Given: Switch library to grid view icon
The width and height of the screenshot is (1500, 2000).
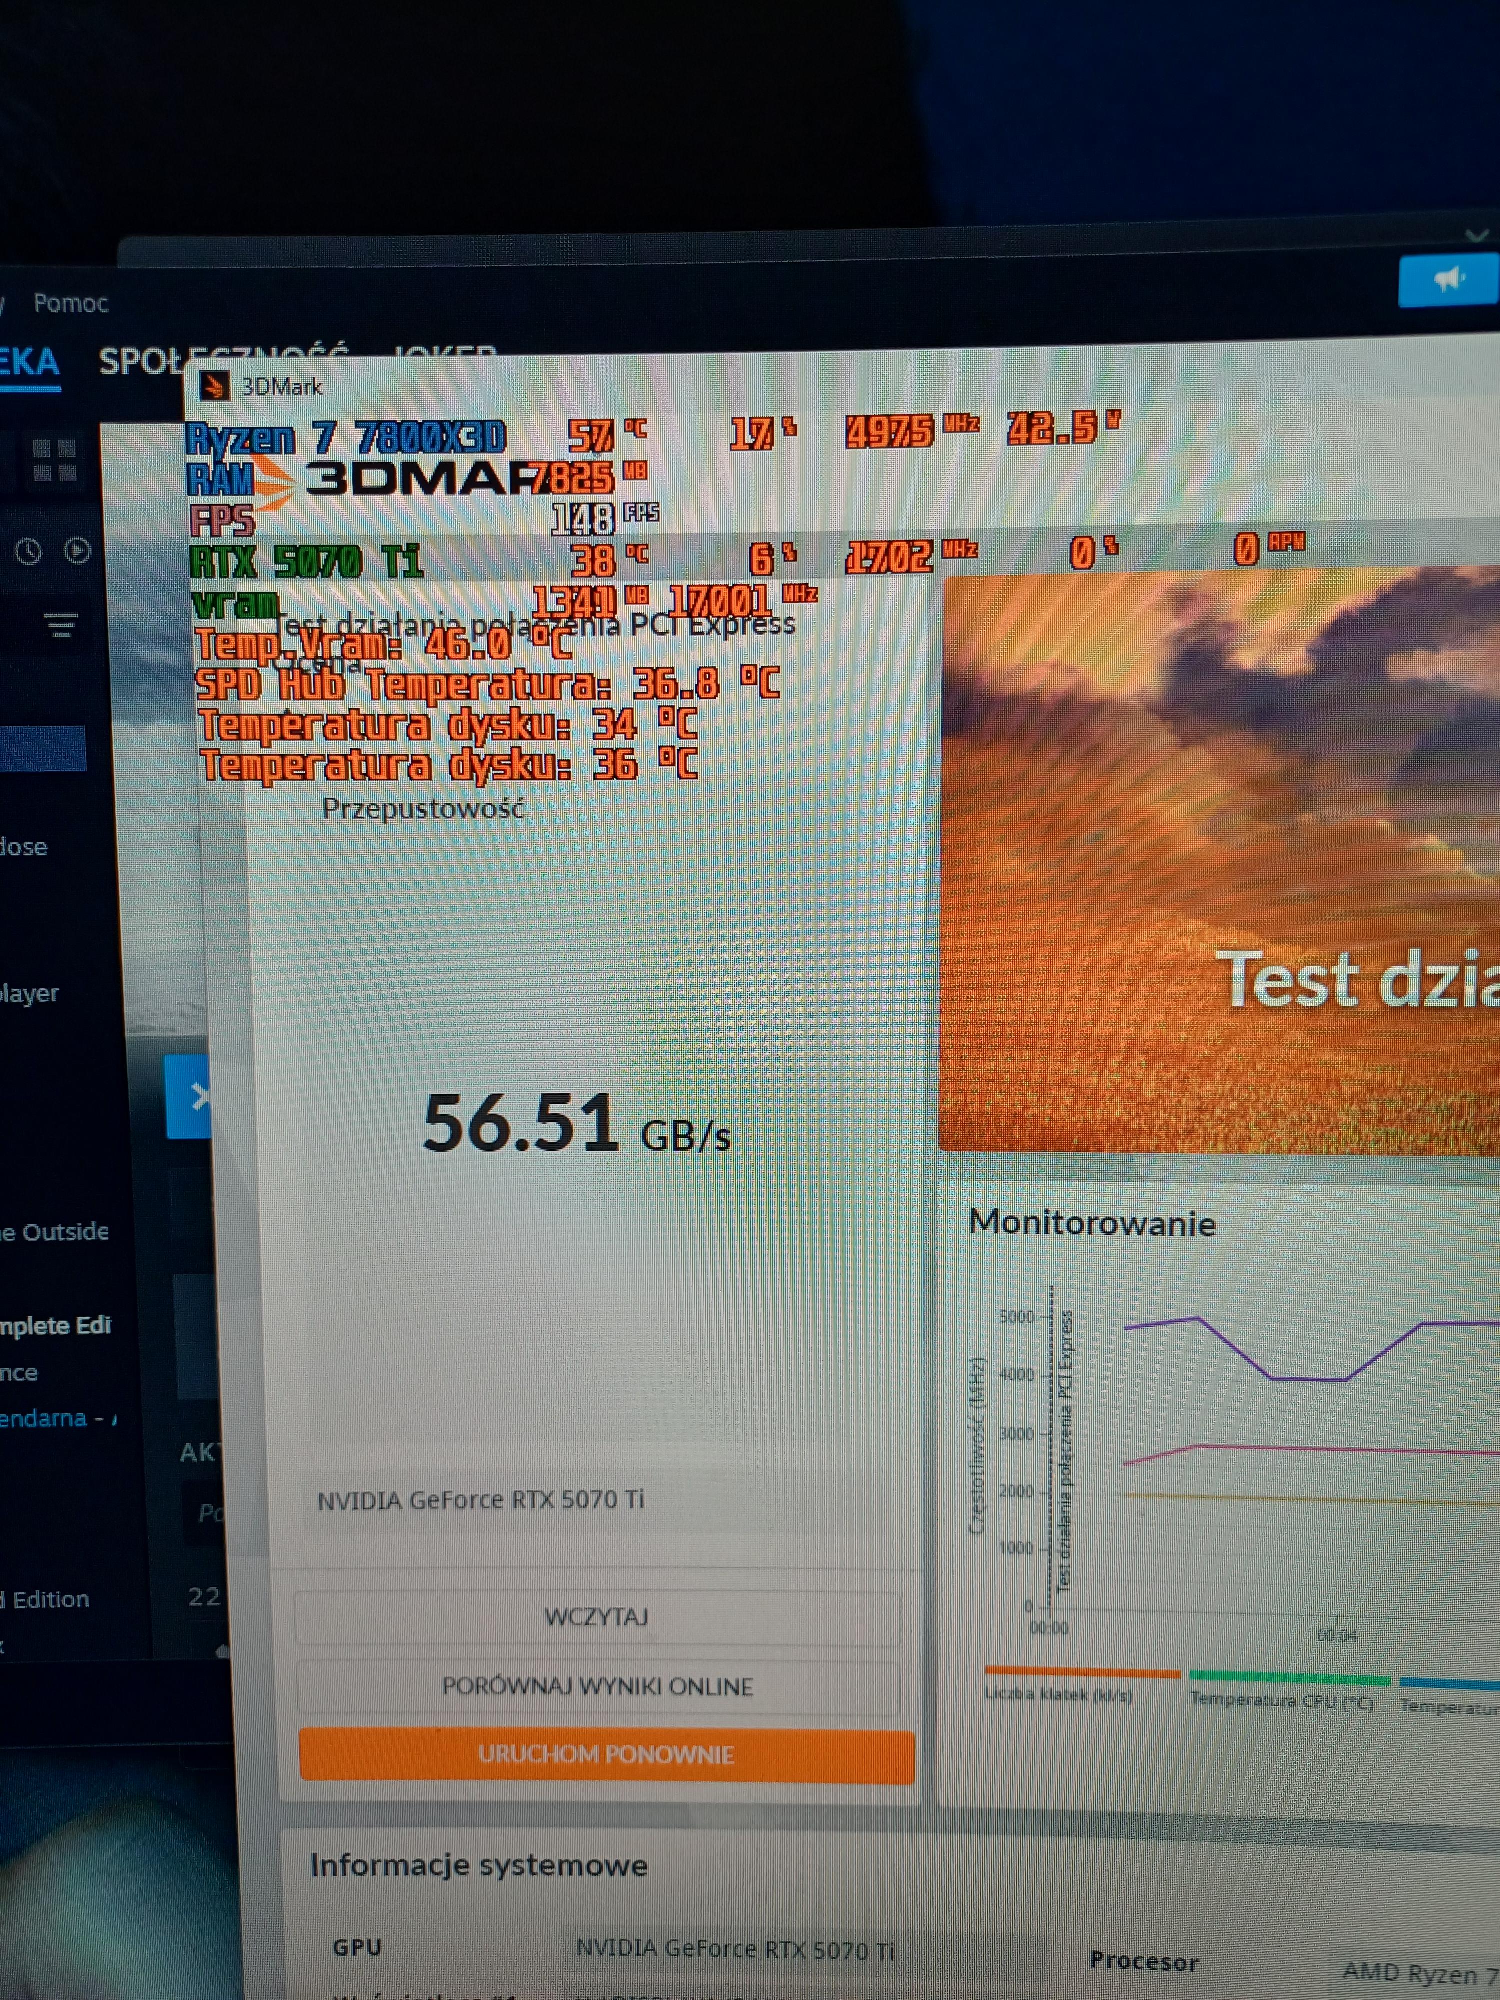Looking at the screenshot, I should click(54, 460).
